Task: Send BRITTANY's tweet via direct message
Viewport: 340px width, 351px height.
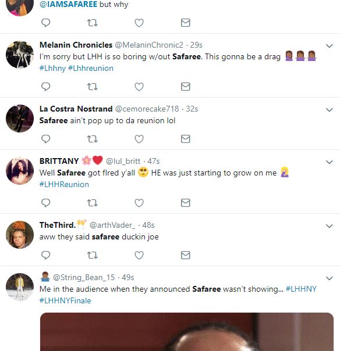Action: (x=186, y=203)
